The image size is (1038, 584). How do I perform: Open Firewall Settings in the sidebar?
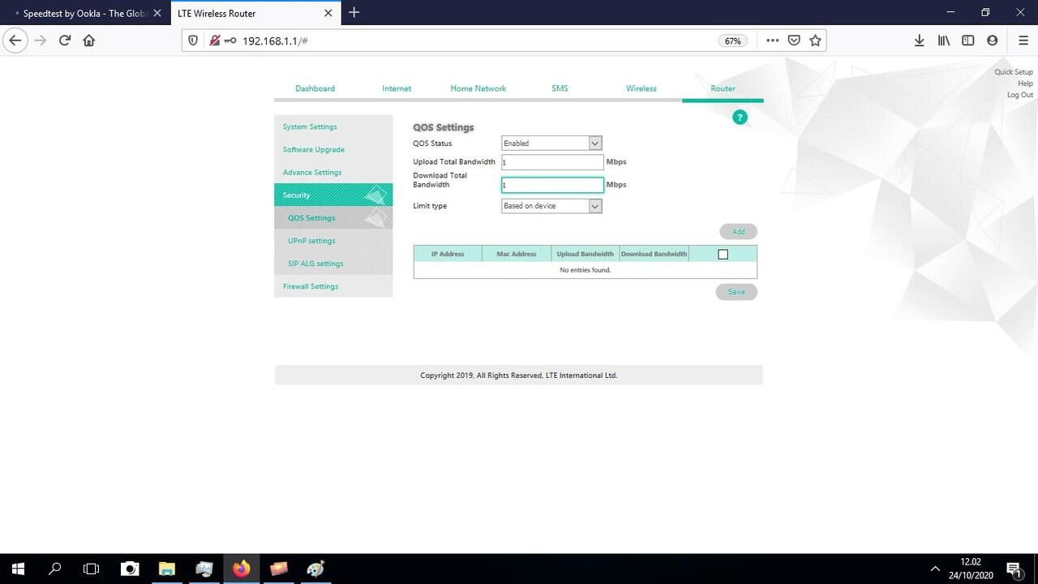333,286
